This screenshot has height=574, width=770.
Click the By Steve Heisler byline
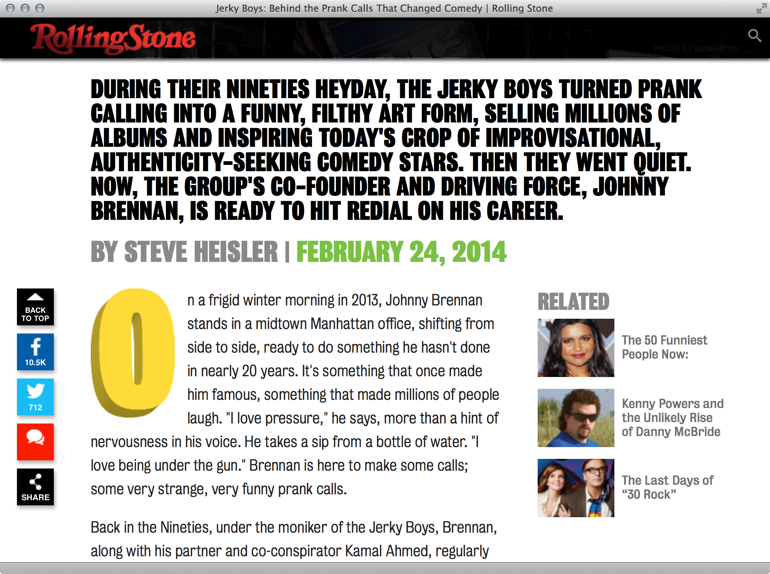click(x=184, y=252)
